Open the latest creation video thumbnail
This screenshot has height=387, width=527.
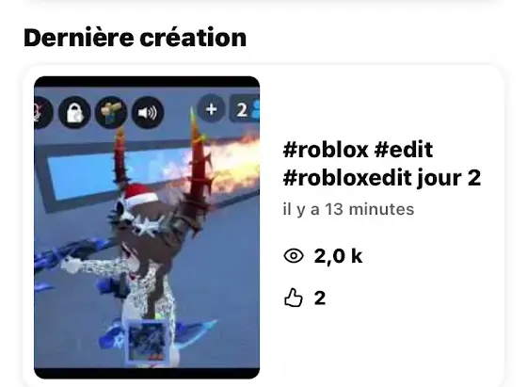[x=147, y=228]
